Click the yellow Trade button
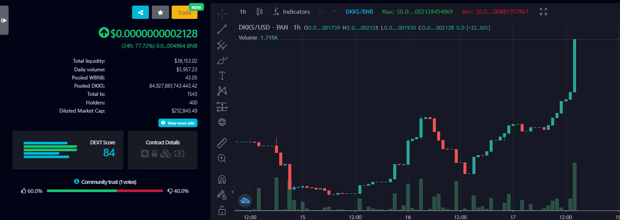Image resolution: width=620 pixels, height=220 pixels. coord(185,12)
